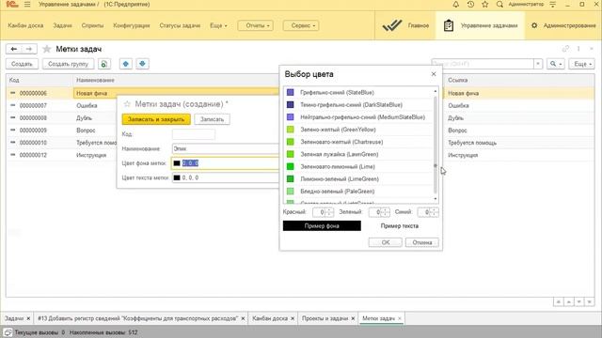Close the Выбор цвета dialog
Screen dimensions: 602x338
point(434,74)
